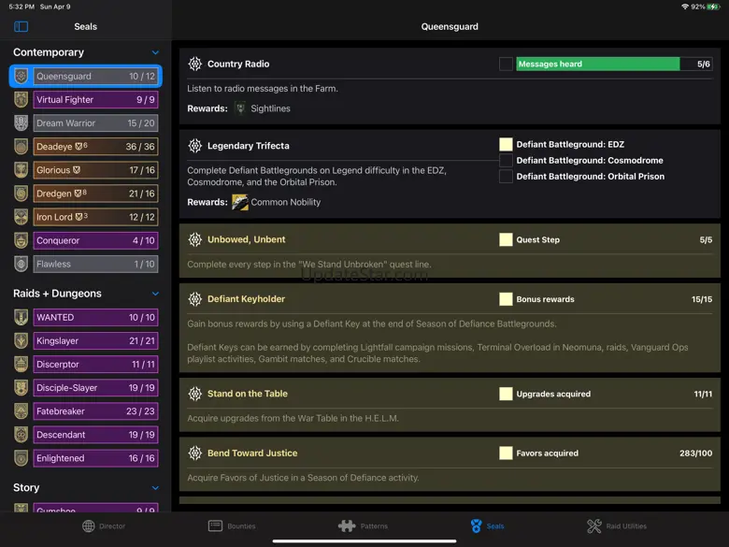Toggle Defiant Battleground: EDZ checkbox
The width and height of the screenshot is (729, 547).
click(506, 144)
